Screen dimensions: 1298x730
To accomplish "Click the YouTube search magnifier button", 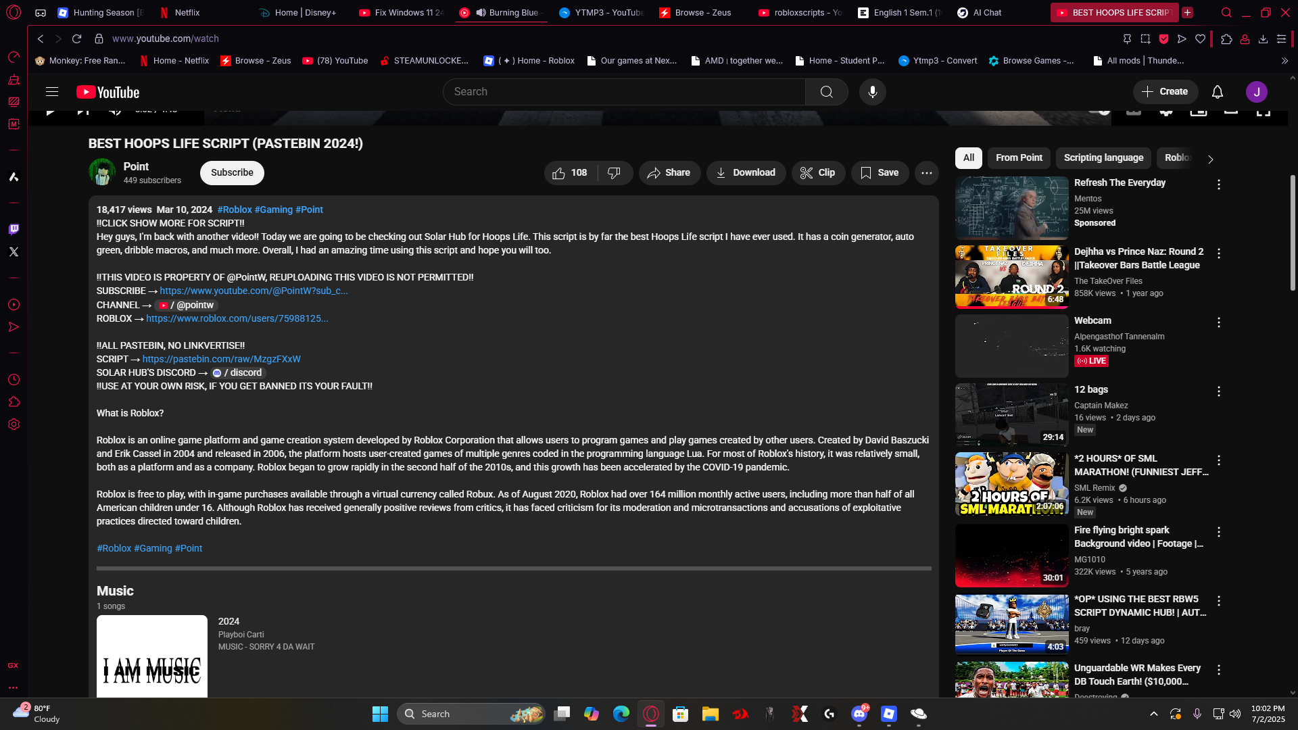I will pyautogui.click(x=826, y=92).
